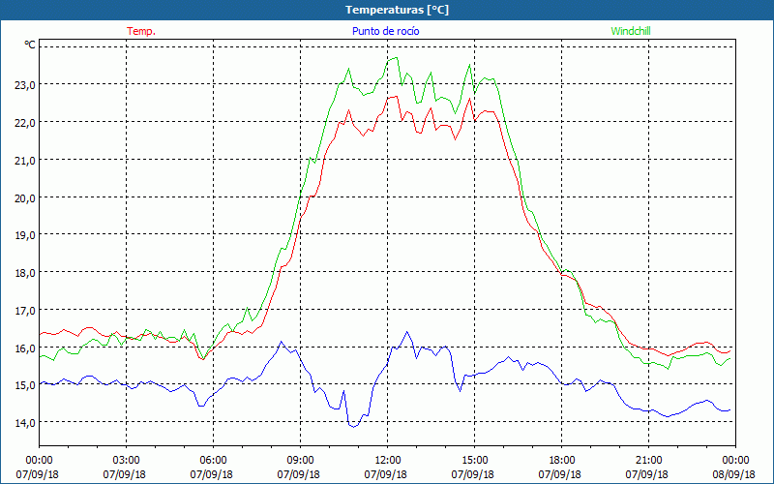
Task: Select the red Temp. legend label
Action: pyautogui.click(x=141, y=31)
